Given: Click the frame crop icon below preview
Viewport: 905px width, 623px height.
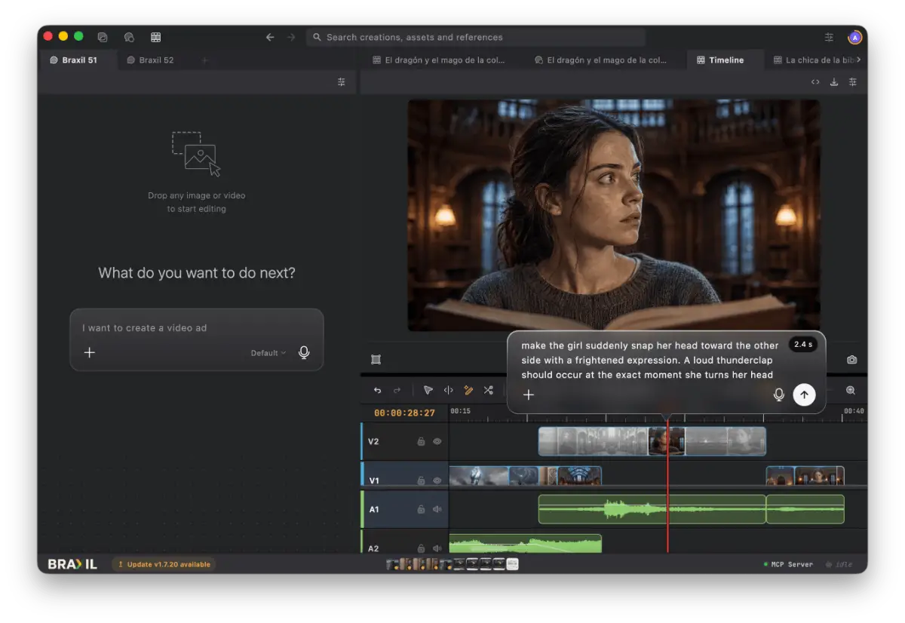Looking at the screenshot, I should (x=376, y=360).
